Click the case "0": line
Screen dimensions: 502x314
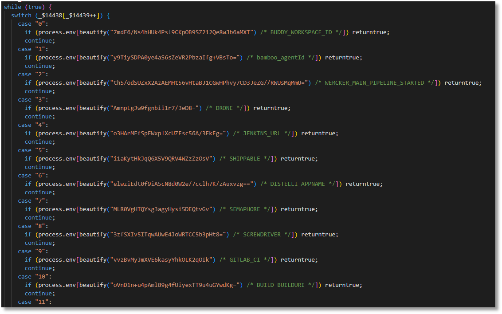pyautogui.click(x=33, y=24)
